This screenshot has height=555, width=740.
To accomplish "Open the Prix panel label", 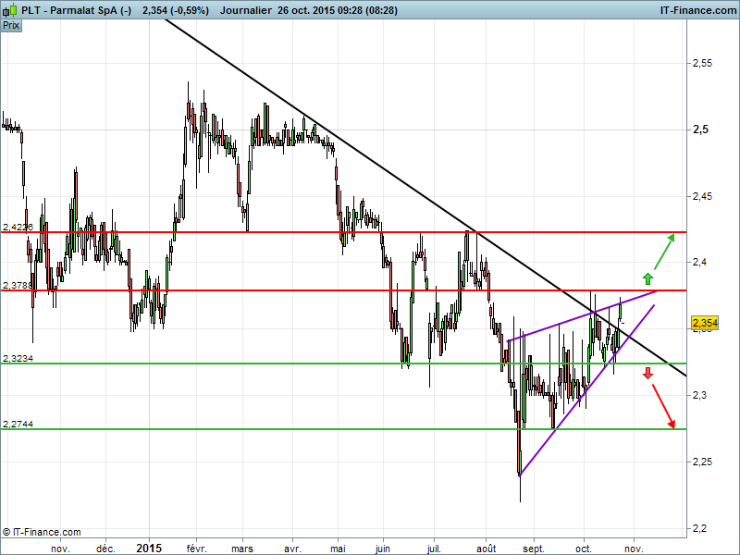I will [x=11, y=25].
